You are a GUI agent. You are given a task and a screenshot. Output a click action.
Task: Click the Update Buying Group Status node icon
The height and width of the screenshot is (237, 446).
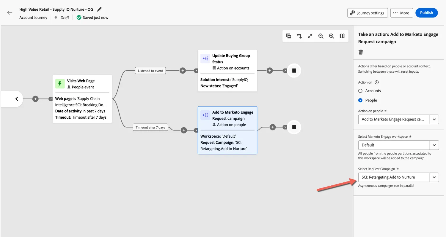point(205,58)
